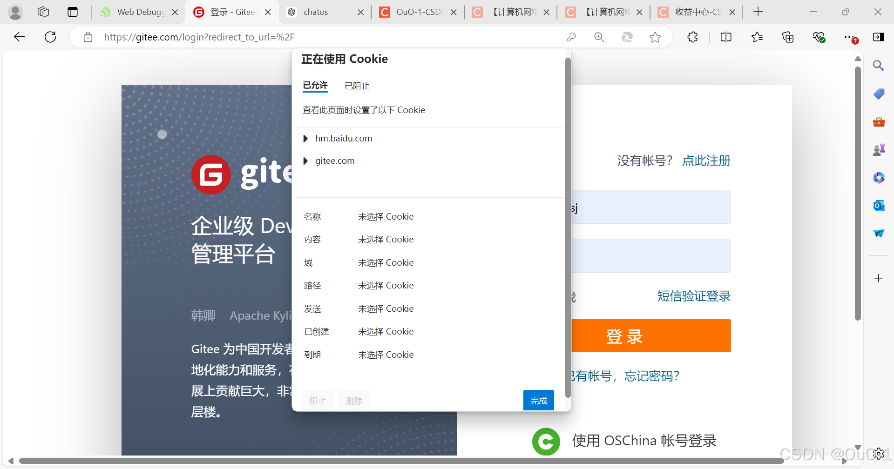894x469 pixels.
Task: Click the password input field
Action: tap(651, 255)
